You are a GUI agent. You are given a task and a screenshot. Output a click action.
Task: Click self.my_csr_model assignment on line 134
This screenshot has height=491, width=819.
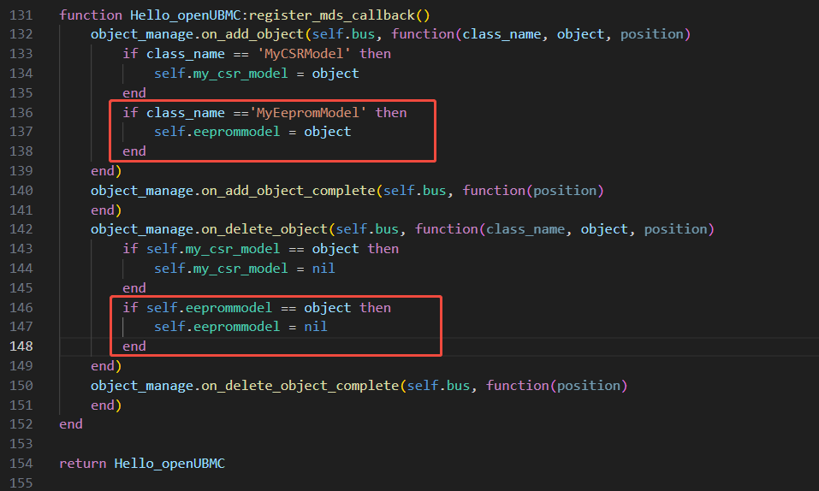[x=221, y=74]
